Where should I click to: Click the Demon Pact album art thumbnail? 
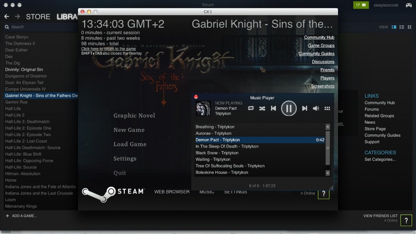tap(203, 108)
